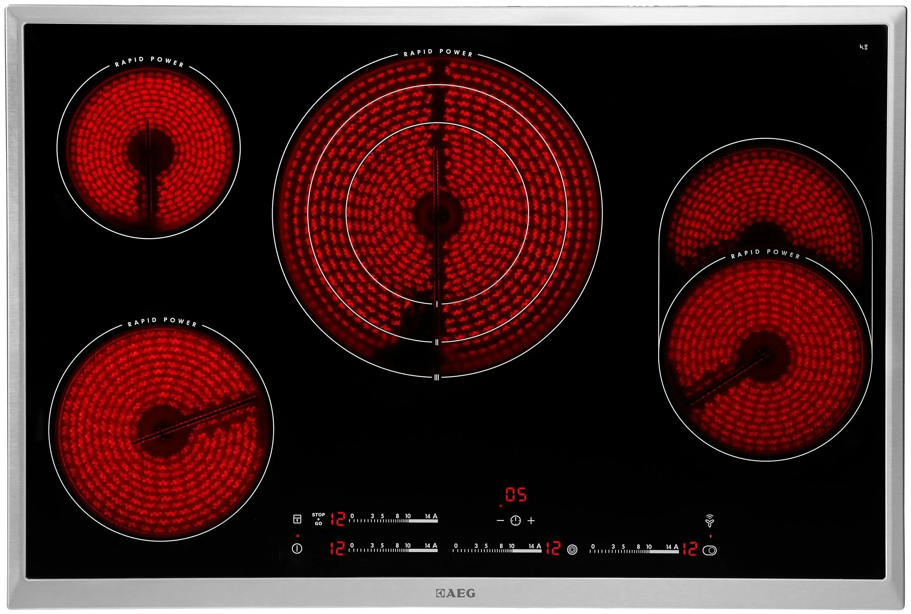This screenshot has height=614, width=911.
Task: Tap the timer clock icon
Action: click(515, 520)
